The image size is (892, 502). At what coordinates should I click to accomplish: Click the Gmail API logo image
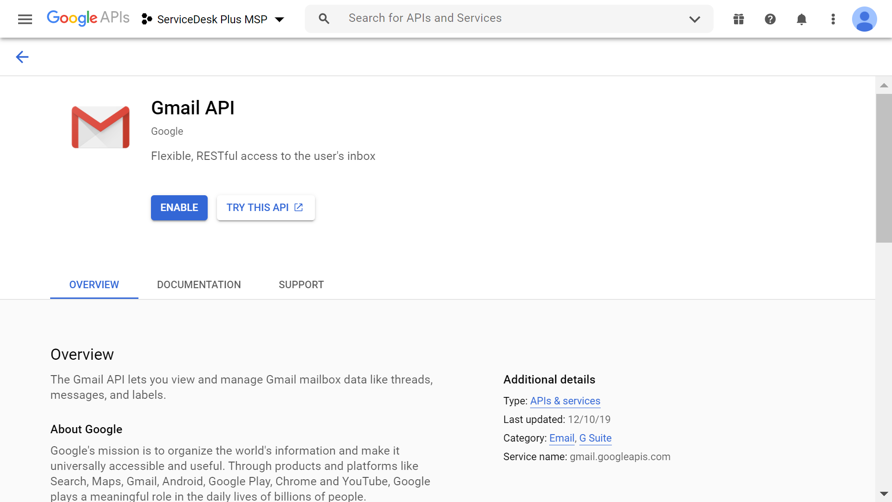[x=100, y=126]
